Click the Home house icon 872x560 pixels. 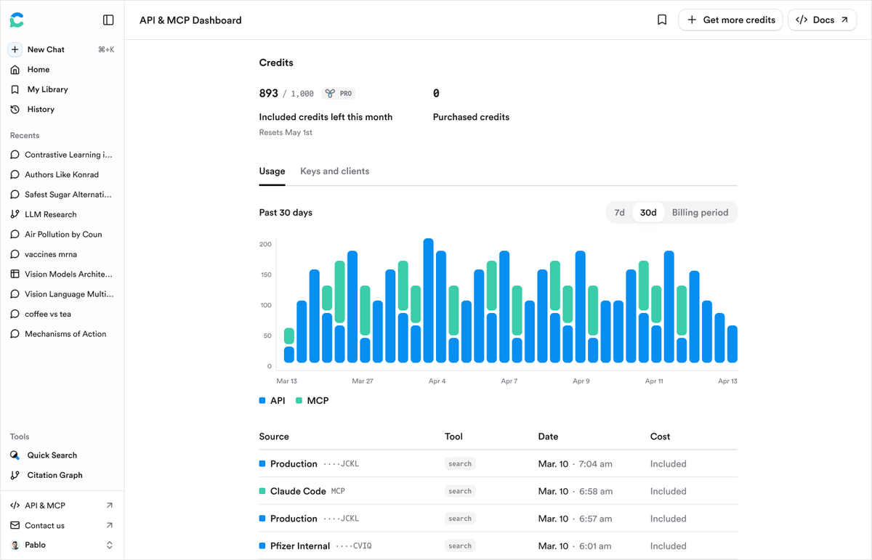coord(15,70)
